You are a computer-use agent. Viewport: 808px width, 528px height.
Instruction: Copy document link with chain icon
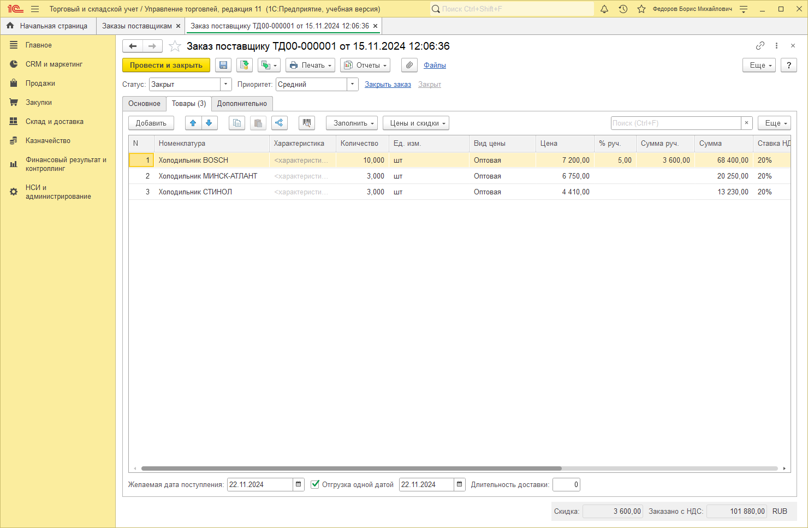click(x=760, y=46)
